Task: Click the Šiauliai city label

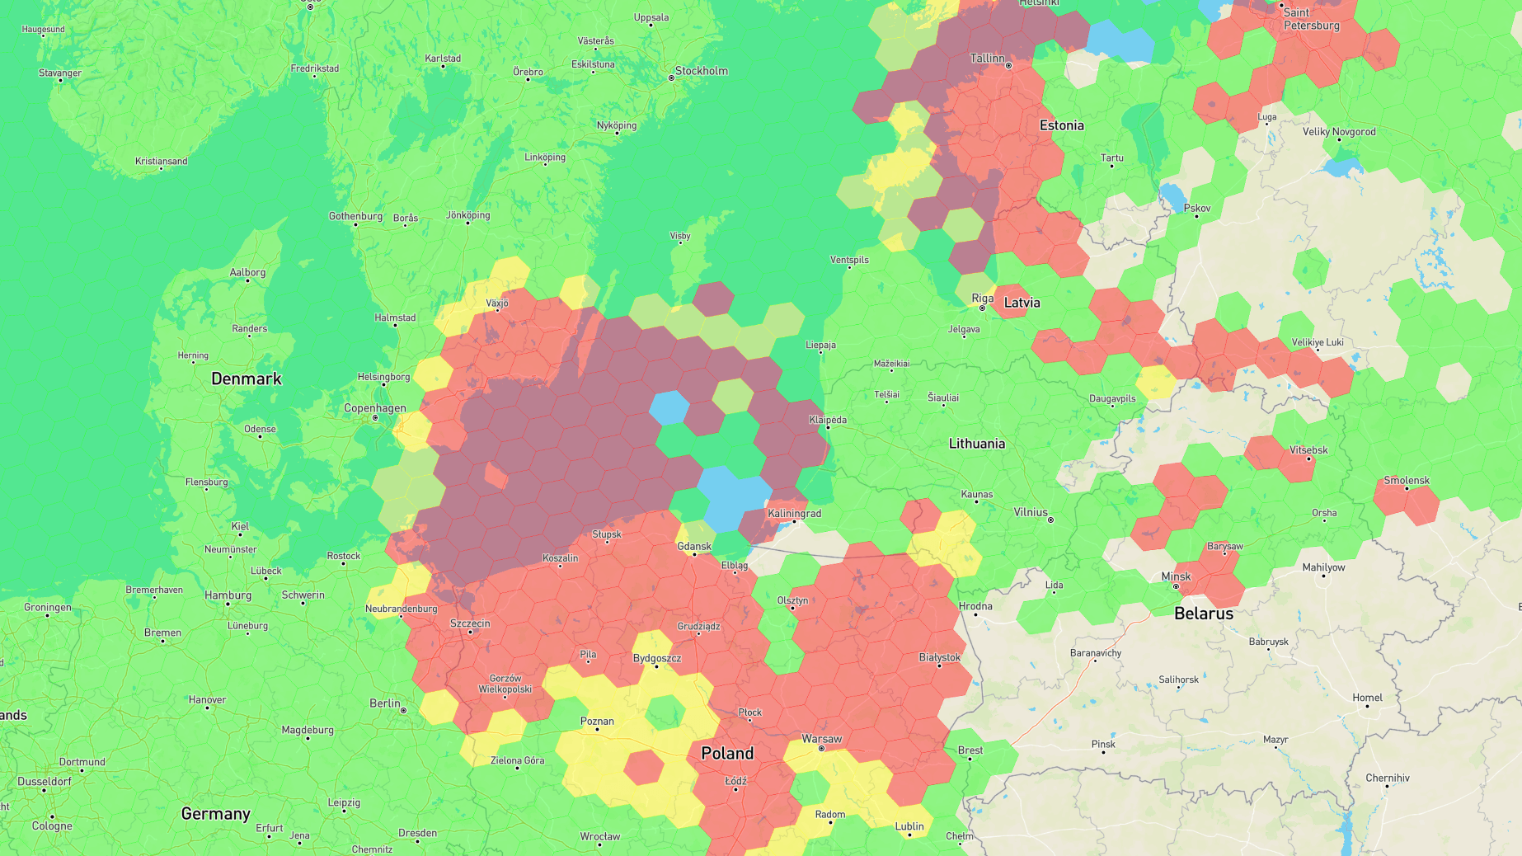Action: (943, 397)
